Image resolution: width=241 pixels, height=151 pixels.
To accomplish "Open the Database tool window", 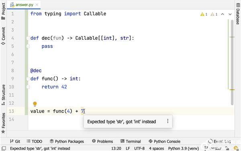I will (x=238, y=14).
